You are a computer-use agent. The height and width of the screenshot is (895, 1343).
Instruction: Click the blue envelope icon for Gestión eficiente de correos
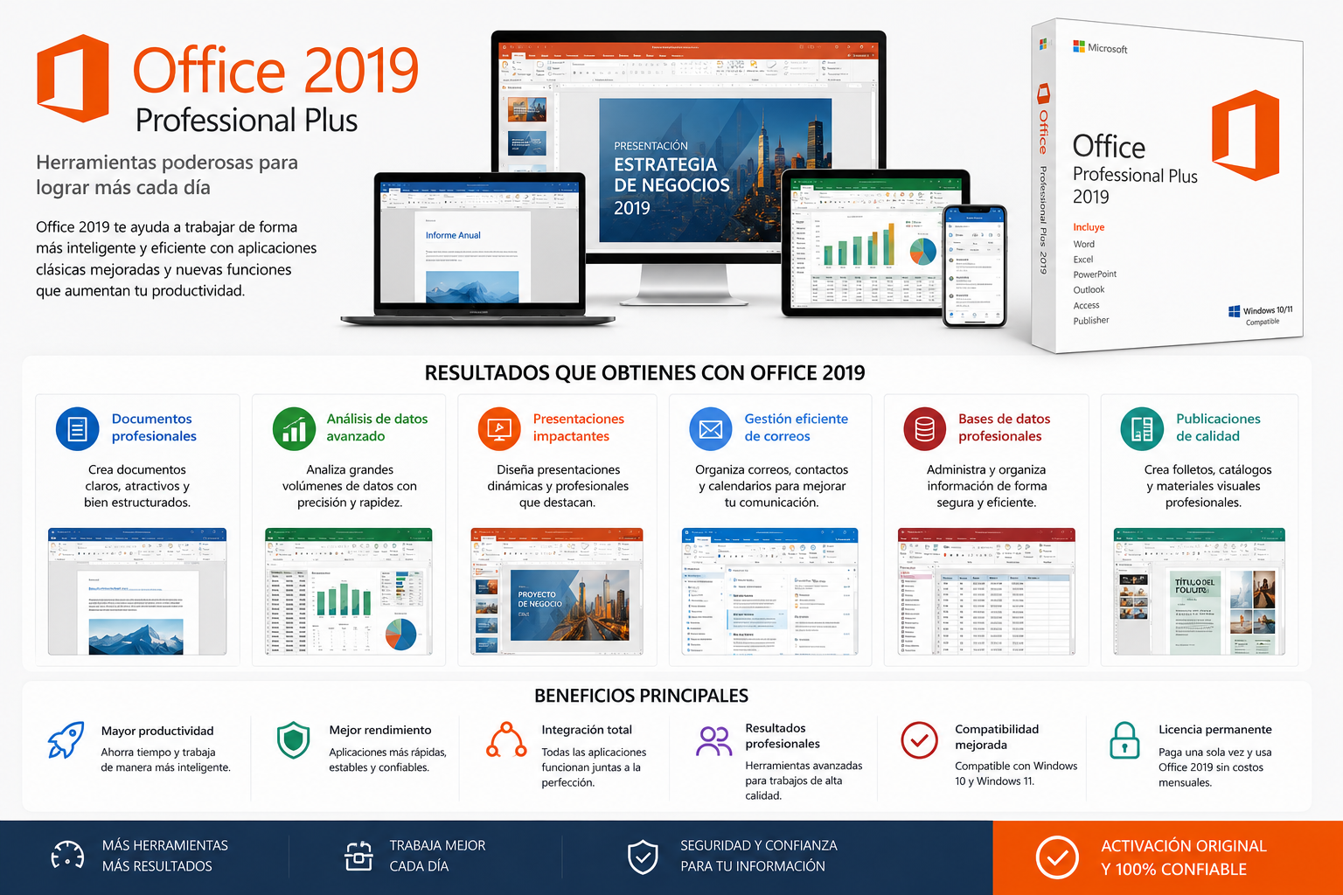point(711,428)
